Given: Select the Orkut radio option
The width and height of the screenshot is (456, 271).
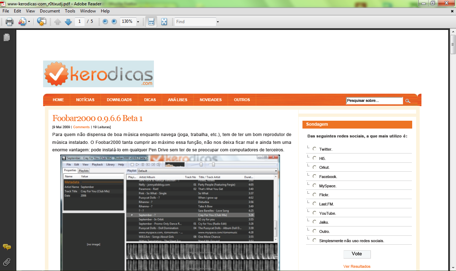Looking at the screenshot, I should pyautogui.click(x=314, y=167).
